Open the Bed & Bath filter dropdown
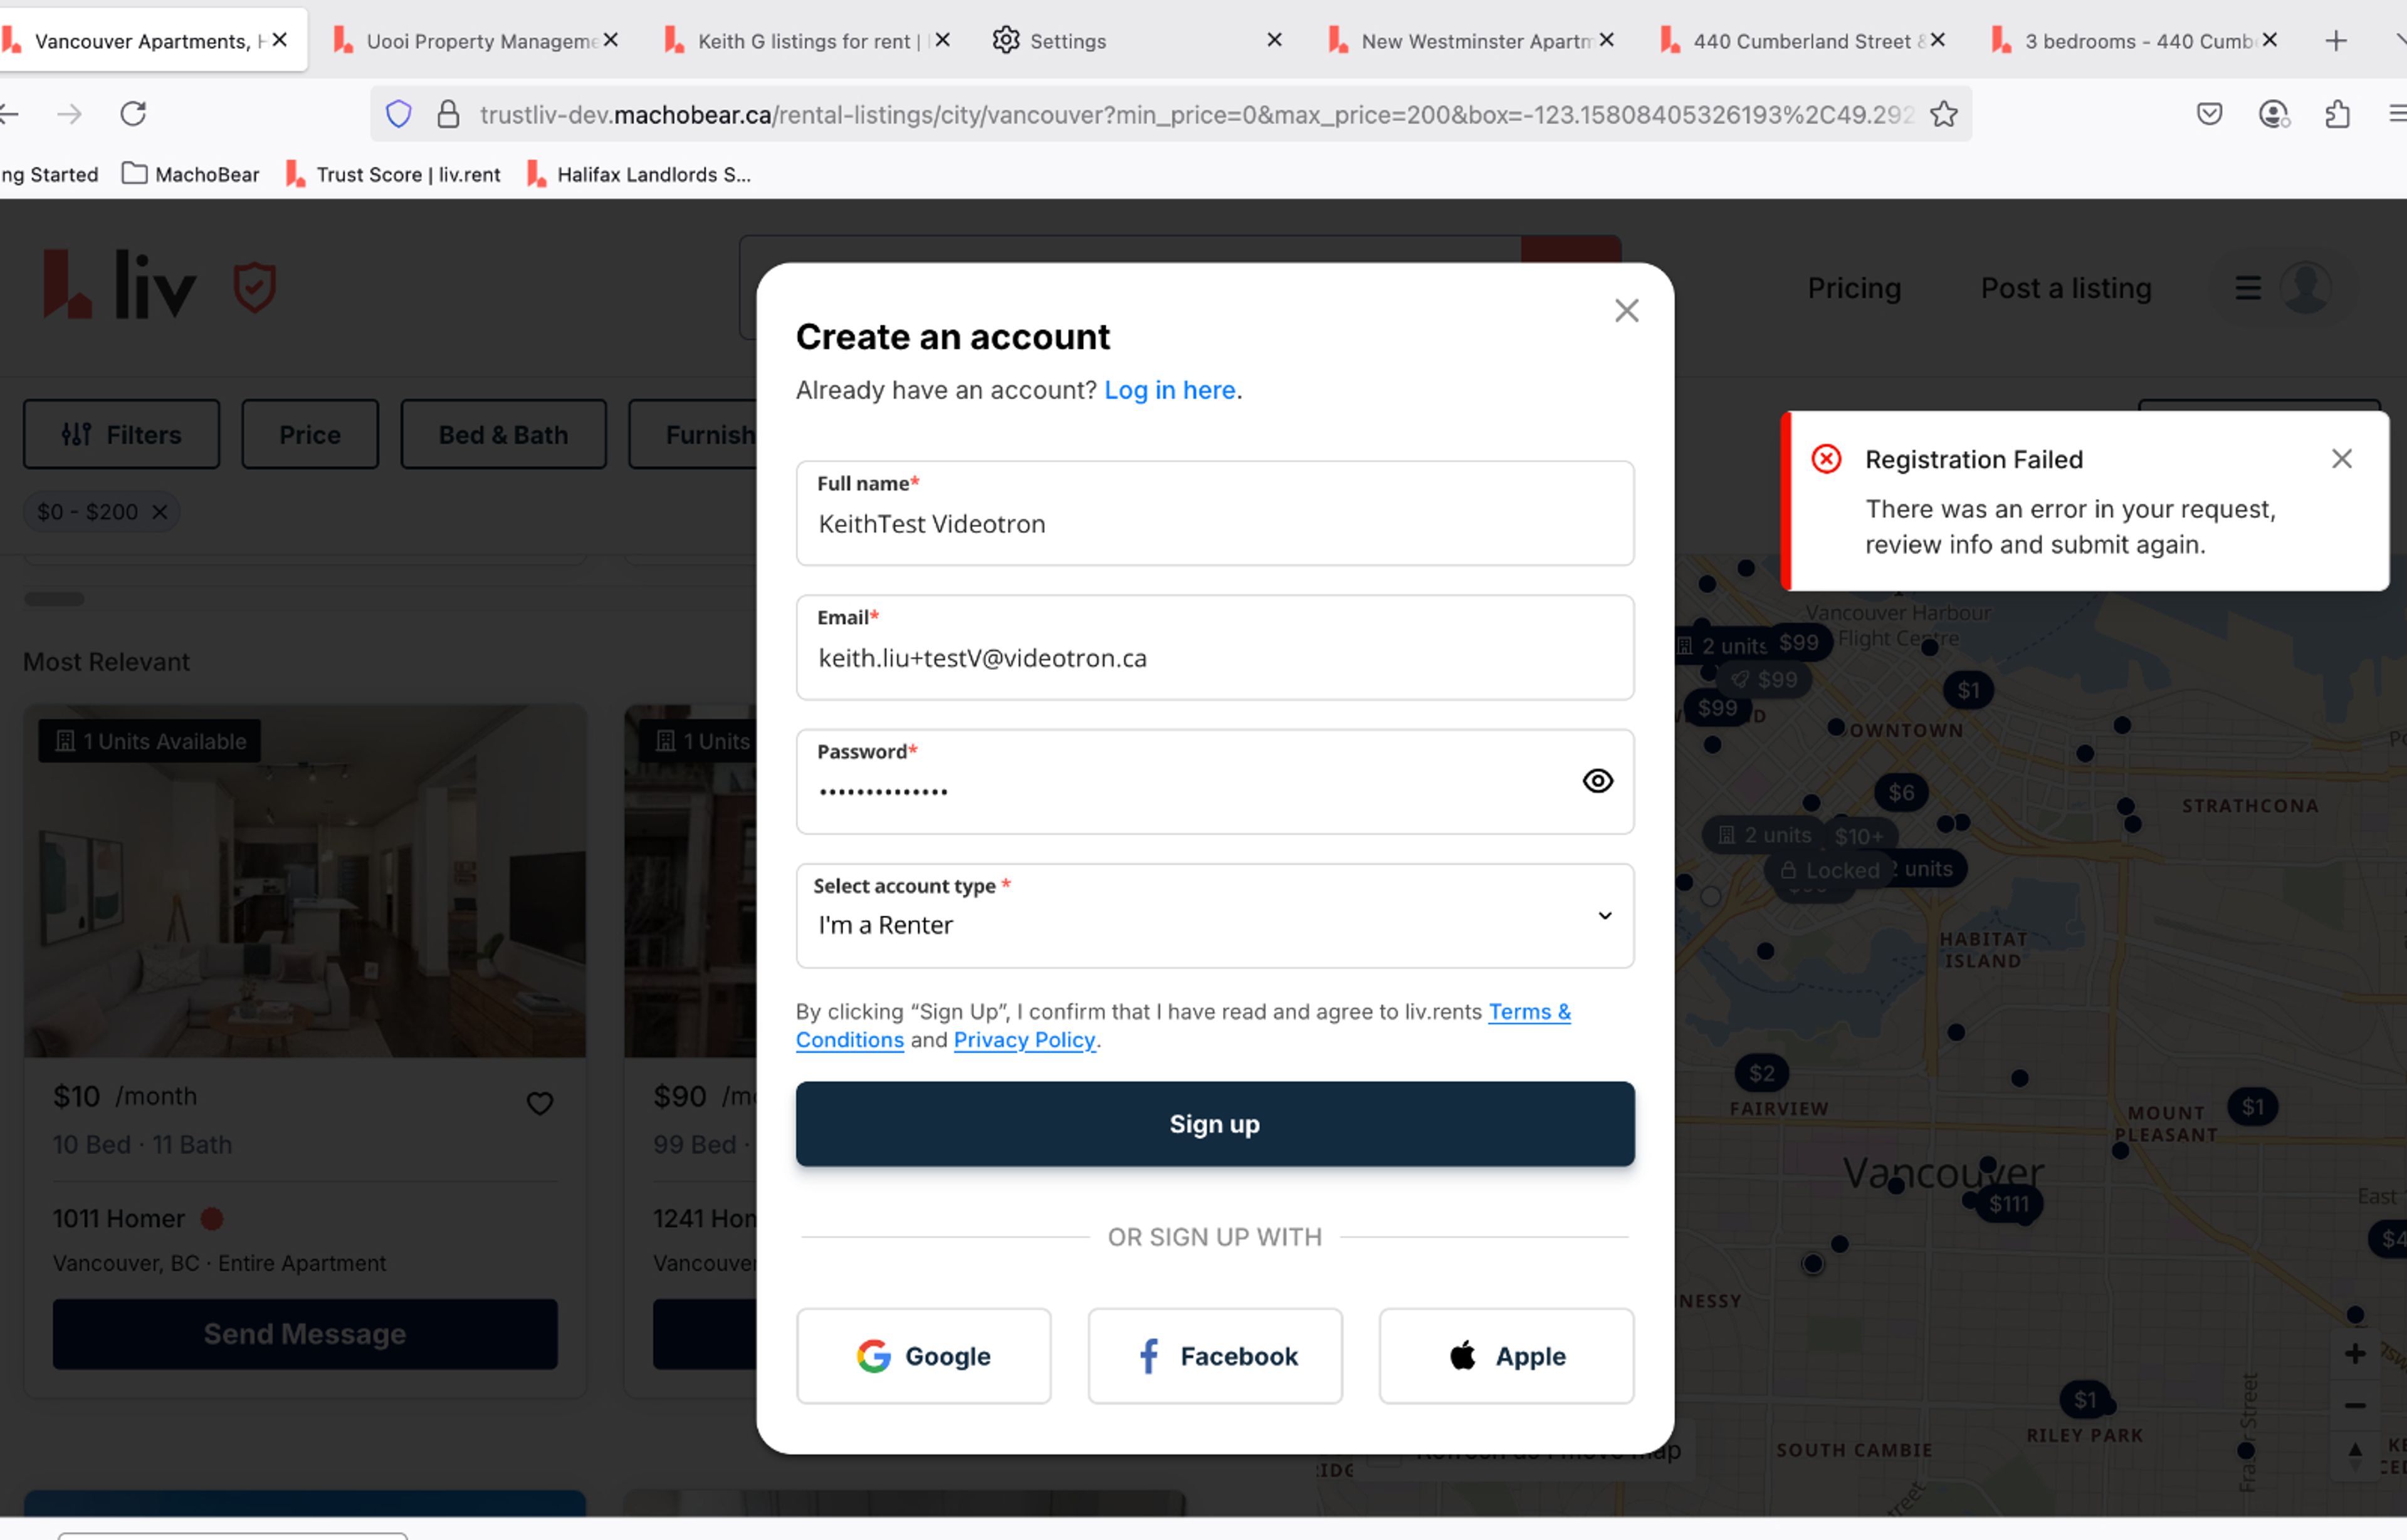Viewport: 2407px width, 1540px height. point(502,434)
